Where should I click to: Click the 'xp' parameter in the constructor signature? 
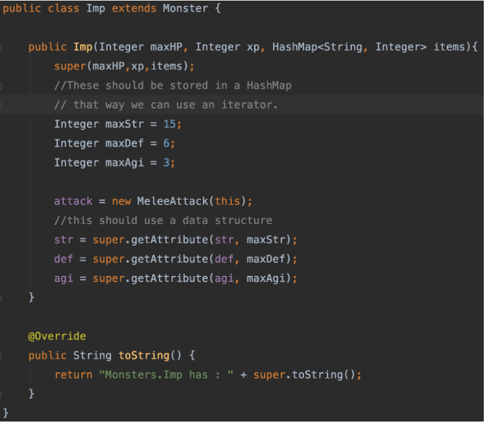click(x=253, y=48)
